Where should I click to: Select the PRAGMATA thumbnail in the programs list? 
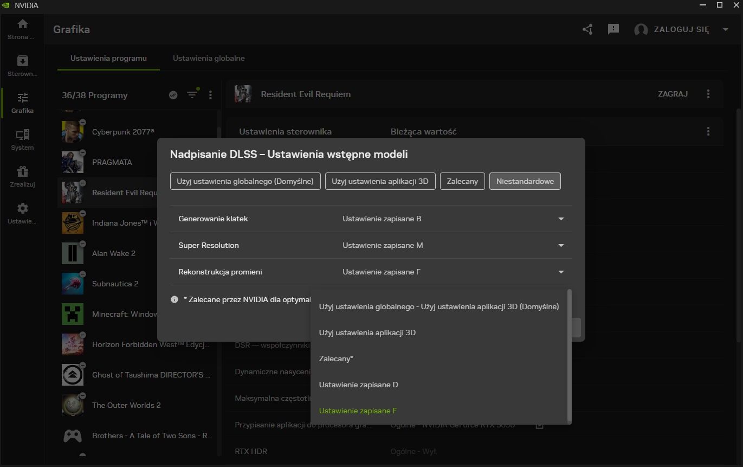click(x=72, y=162)
